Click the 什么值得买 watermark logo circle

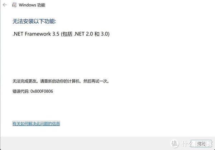[x=175, y=144]
